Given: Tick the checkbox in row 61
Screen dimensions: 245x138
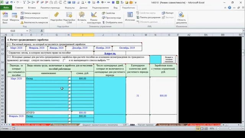Looking at the screenshot, I should pyautogui.click(x=69, y=92).
